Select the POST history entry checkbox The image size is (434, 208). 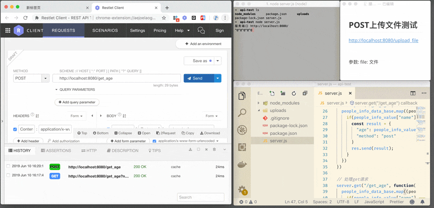[x=8, y=166]
